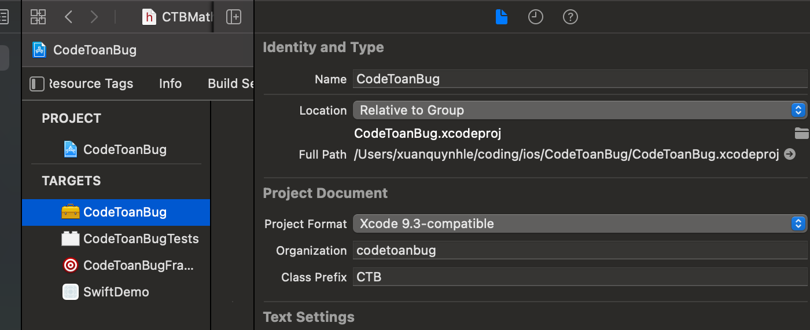Switch to the Info tab

[170, 84]
